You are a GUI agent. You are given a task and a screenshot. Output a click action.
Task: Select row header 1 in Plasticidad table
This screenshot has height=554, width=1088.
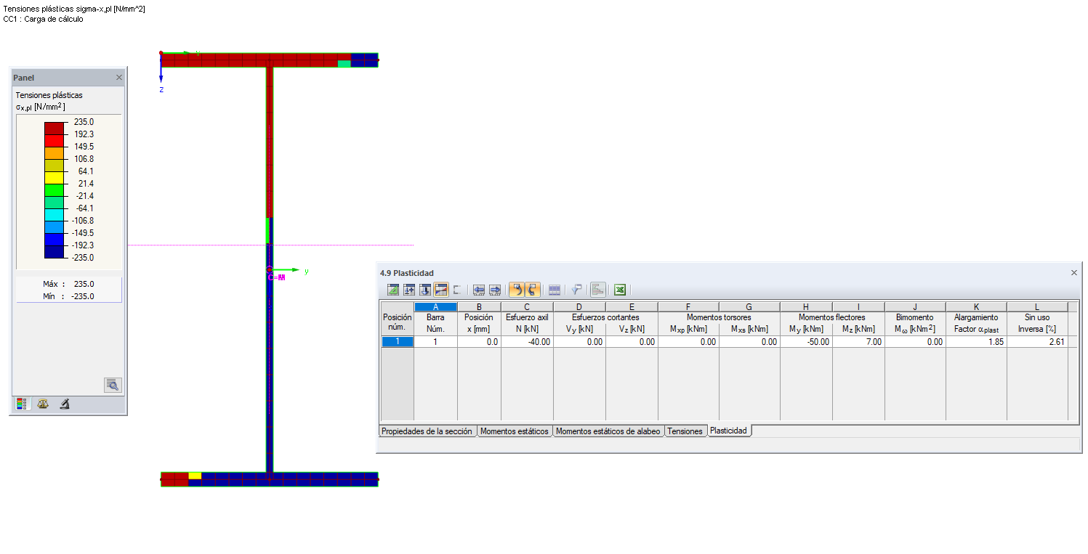coord(398,342)
